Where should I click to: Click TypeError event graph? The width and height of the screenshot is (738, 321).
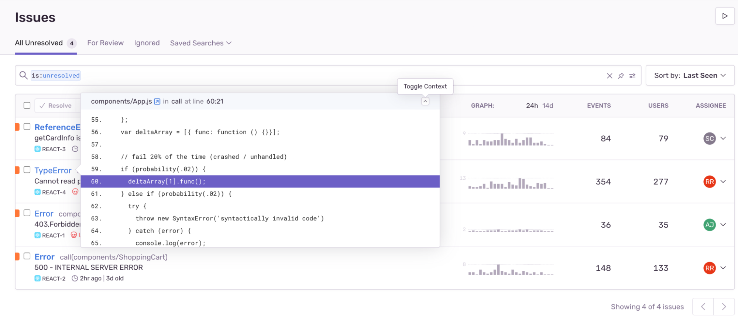pyautogui.click(x=511, y=183)
